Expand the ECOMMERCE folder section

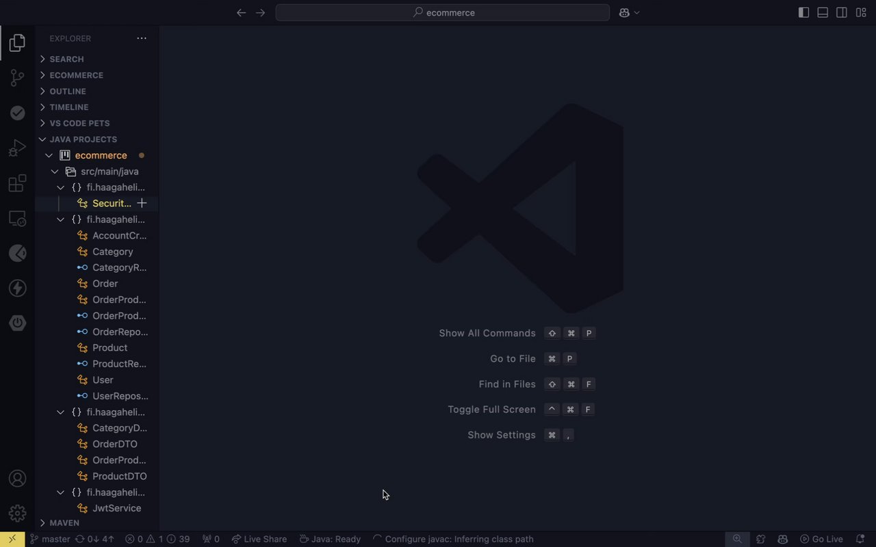(97, 75)
